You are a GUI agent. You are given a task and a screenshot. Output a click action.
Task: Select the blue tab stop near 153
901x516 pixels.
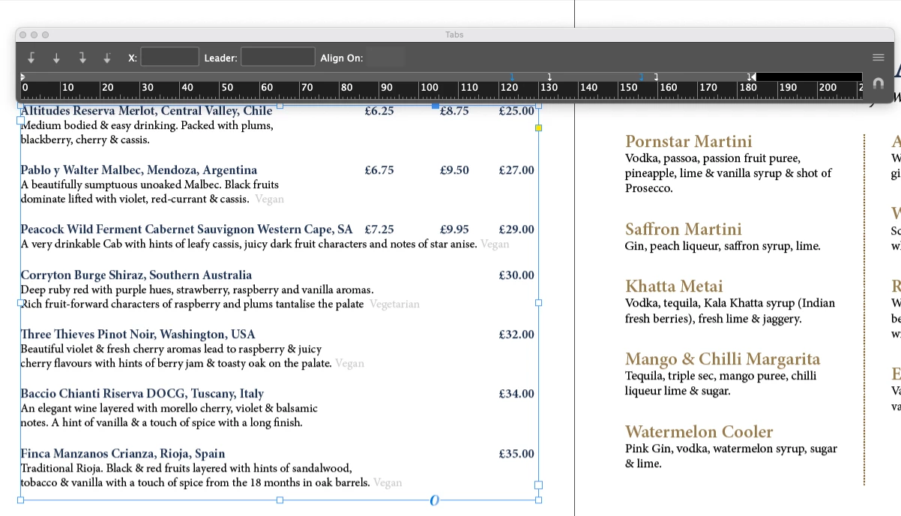tap(642, 76)
